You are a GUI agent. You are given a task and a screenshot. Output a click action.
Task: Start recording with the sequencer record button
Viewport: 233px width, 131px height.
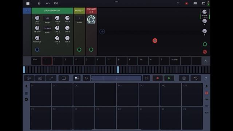pos(158,78)
